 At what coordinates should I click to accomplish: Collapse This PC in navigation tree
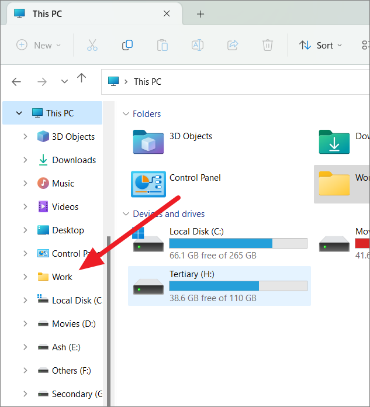tap(19, 113)
